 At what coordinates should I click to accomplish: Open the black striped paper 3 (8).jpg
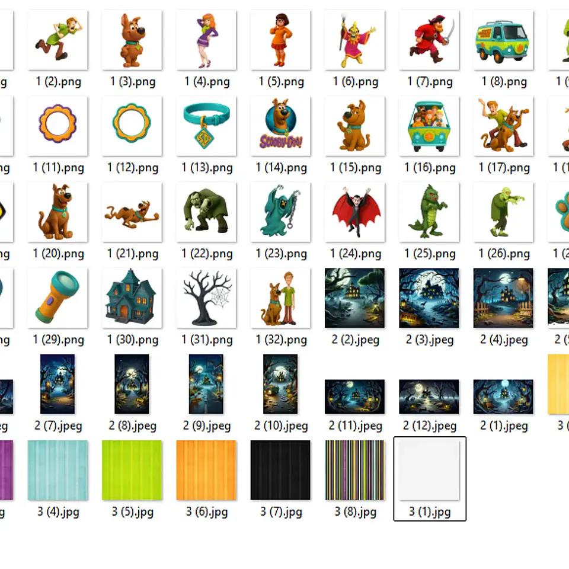click(x=354, y=470)
